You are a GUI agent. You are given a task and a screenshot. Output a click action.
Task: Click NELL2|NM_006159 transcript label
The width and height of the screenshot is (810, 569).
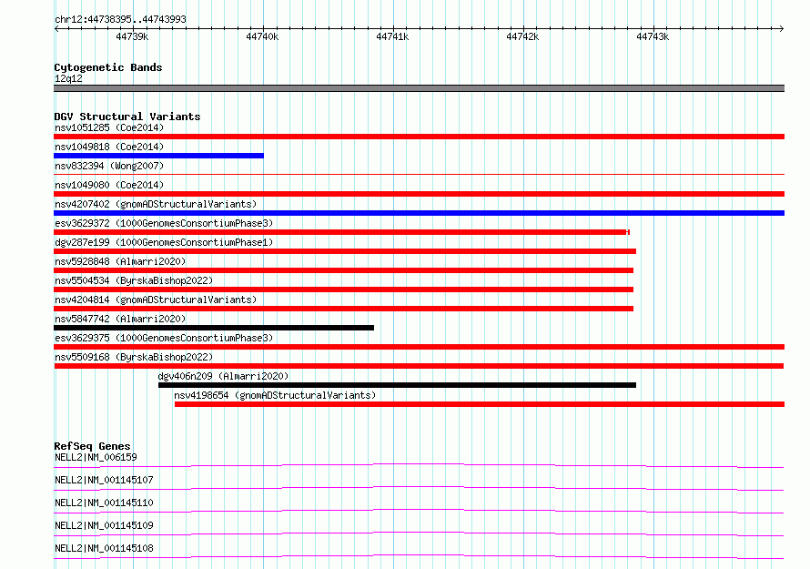[x=96, y=457]
